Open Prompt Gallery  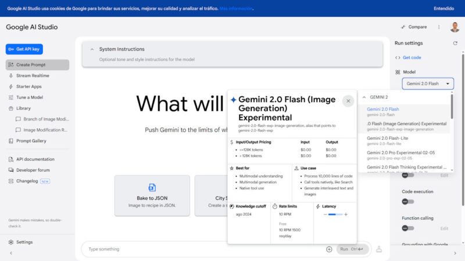coord(31,141)
